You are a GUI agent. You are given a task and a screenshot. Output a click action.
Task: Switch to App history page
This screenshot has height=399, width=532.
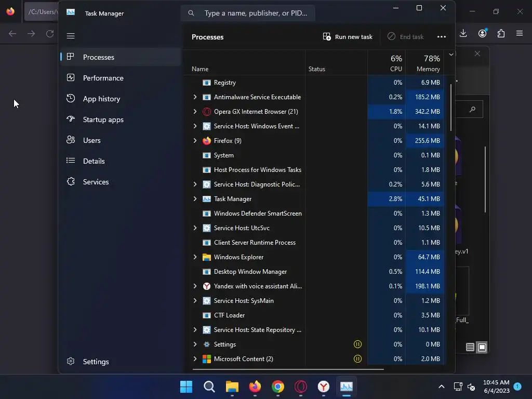(101, 99)
